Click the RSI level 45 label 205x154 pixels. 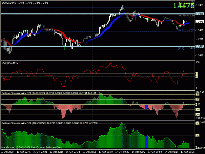197,77
